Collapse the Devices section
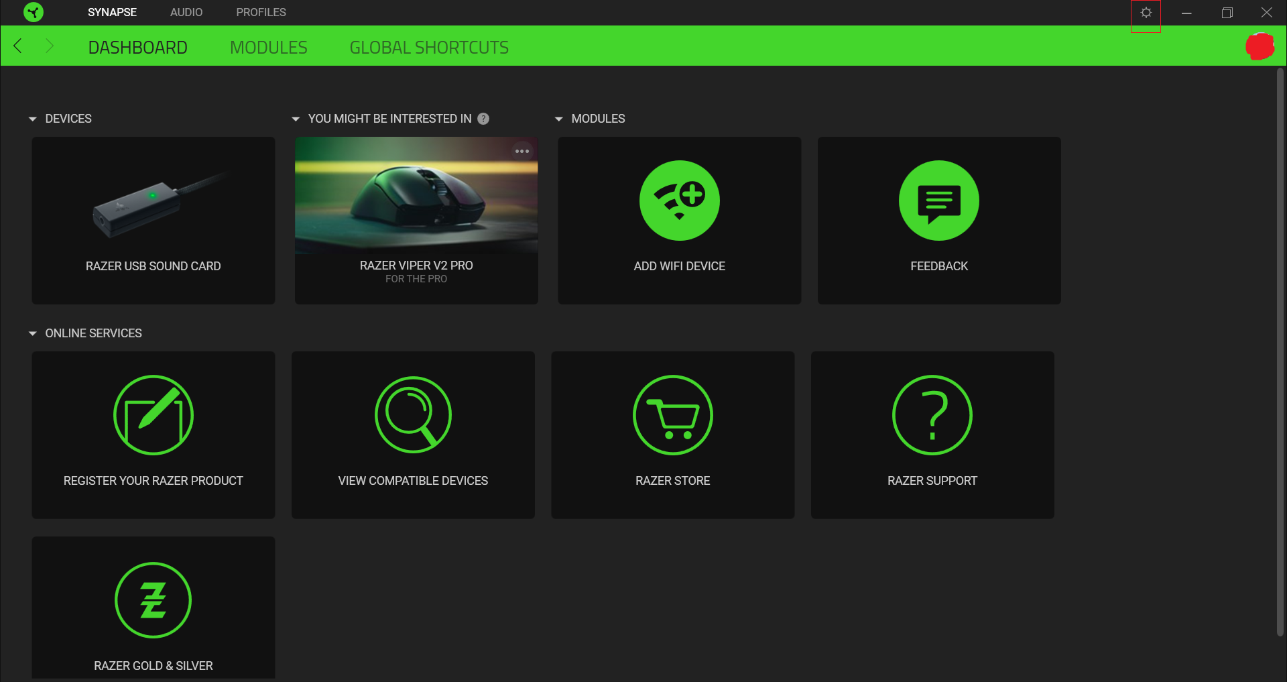Screen dimensions: 1287x682 pyautogui.click(x=33, y=119)
